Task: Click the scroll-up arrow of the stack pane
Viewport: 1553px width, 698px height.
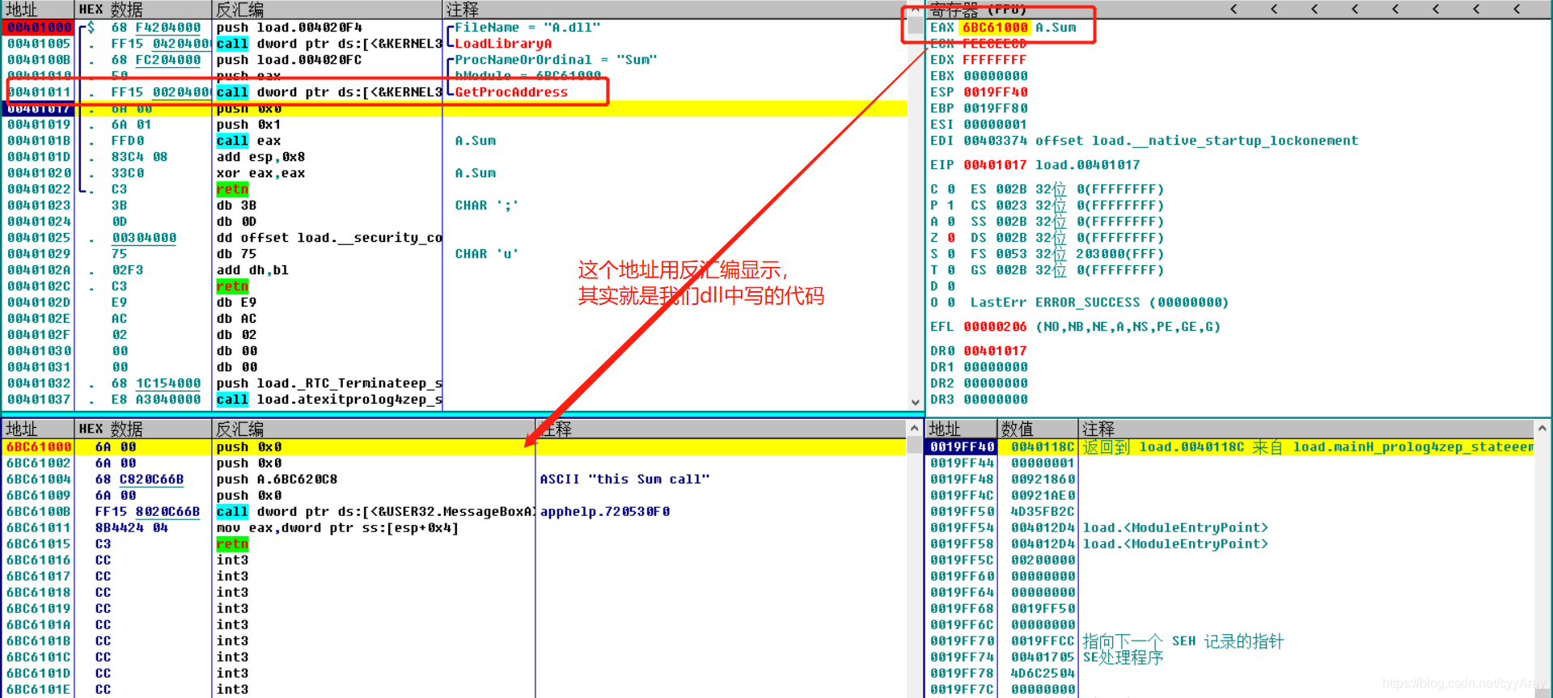Action: (x=1542, y=428)
